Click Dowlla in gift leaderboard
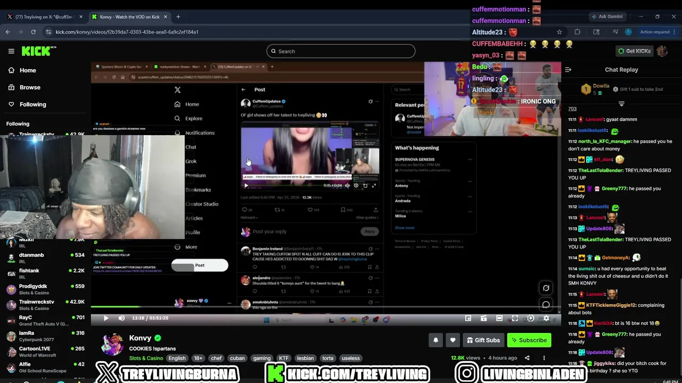The image size is (682, 383). tap(601, 86)
